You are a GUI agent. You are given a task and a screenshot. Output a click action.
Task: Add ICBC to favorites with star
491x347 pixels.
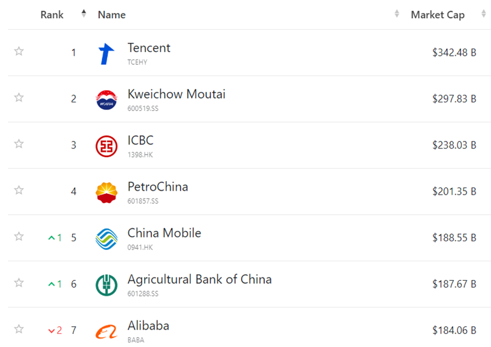pyautogui.click(x=19, y=144)
